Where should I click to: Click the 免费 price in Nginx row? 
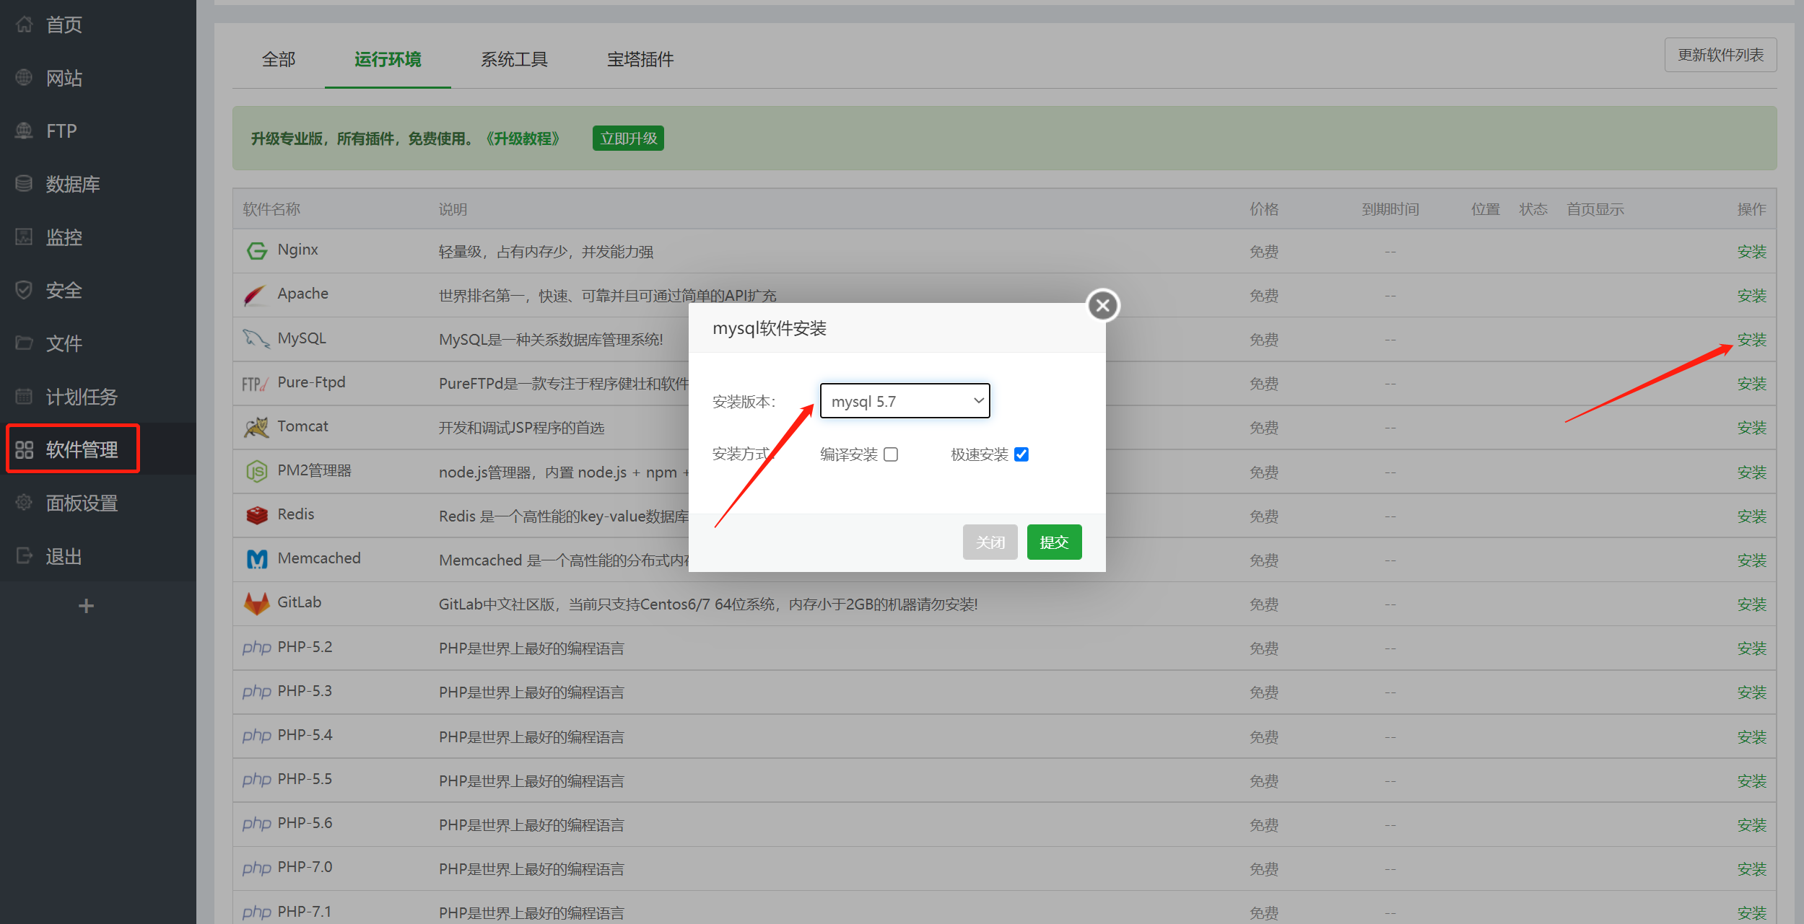pos(1264,252)
